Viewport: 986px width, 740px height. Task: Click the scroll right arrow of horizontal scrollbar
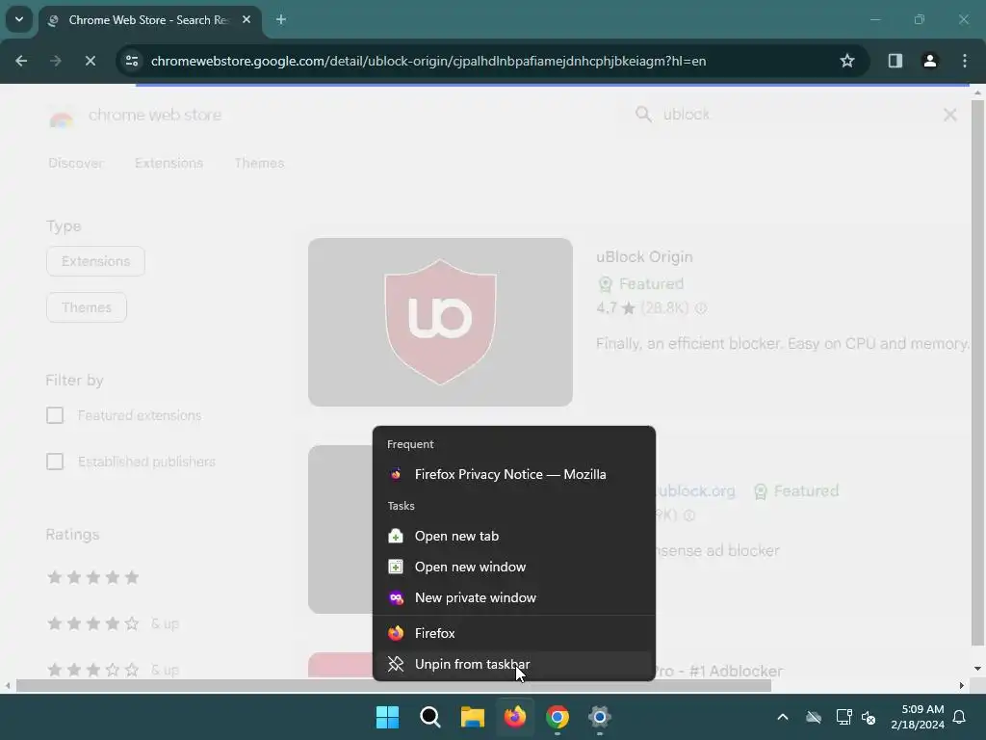962,686
